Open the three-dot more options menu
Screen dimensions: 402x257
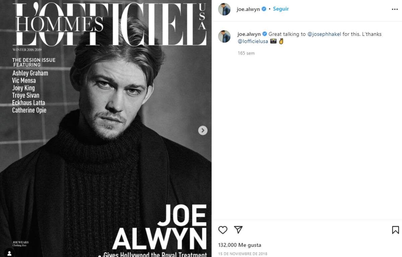pos(395,9)
